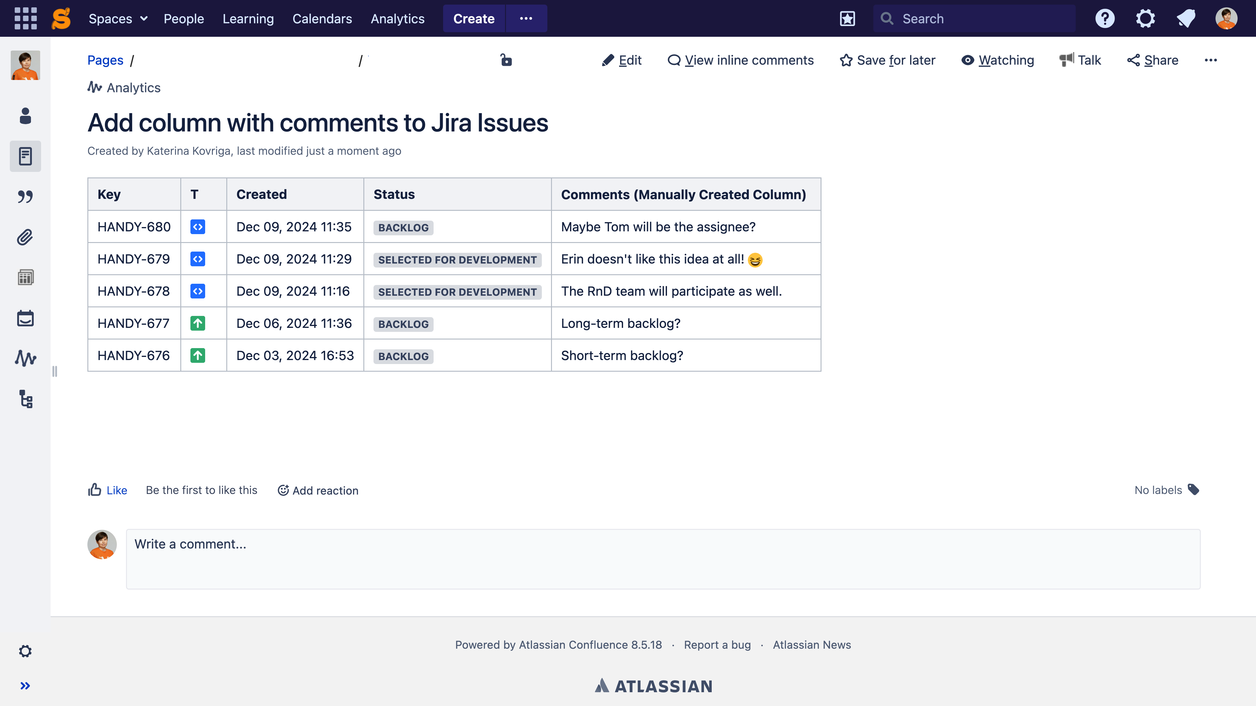The image size is (1256, 706).
Task: Click the Atlassian footer logo
Action: pos(653,685)
